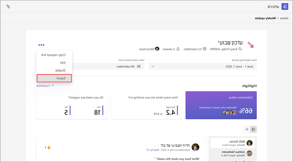The image size is (293, 162).
Task: Switch to the list view
Action: [247, 129]
